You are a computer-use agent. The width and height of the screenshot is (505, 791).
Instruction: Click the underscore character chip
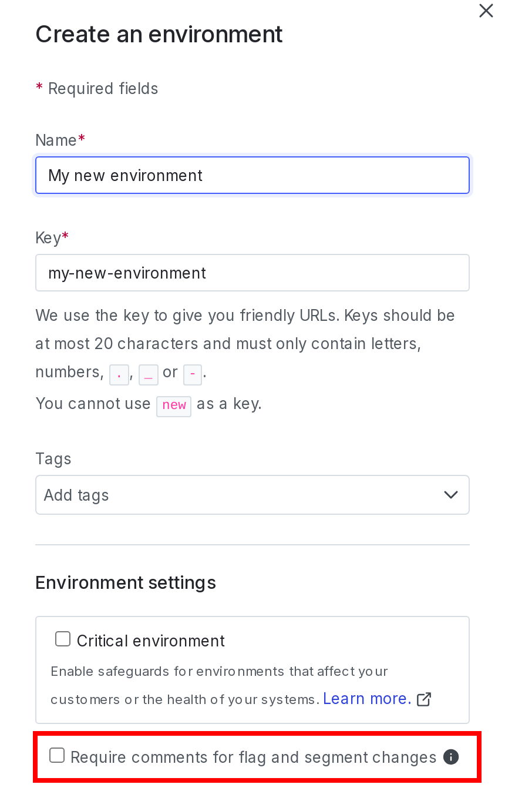coord(149,375)
